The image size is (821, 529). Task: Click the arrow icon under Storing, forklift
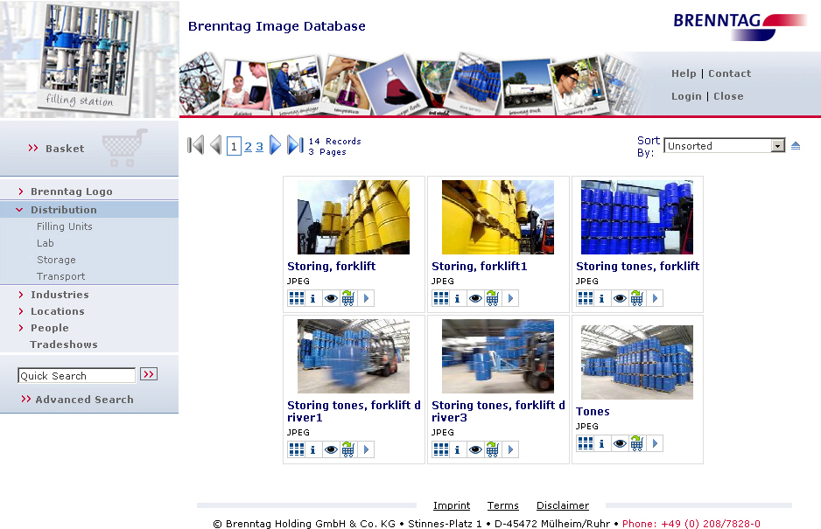click(366, 298)
